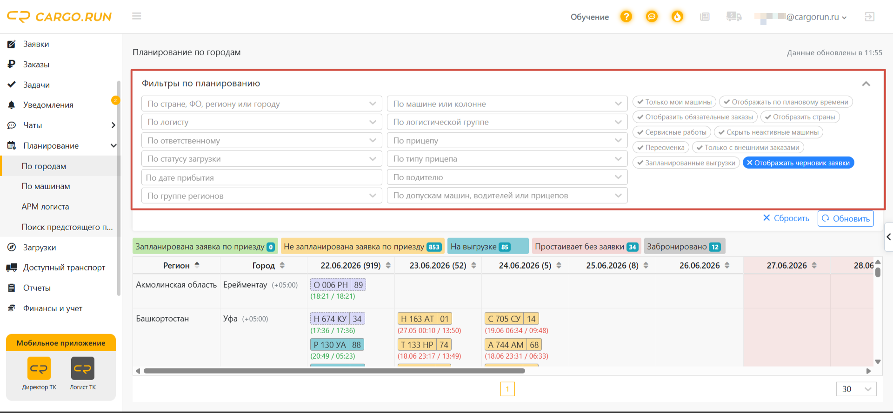Screen dimensions: 893x413
Task: Open По машинам in the sidebar
Action: coord(46,186)
